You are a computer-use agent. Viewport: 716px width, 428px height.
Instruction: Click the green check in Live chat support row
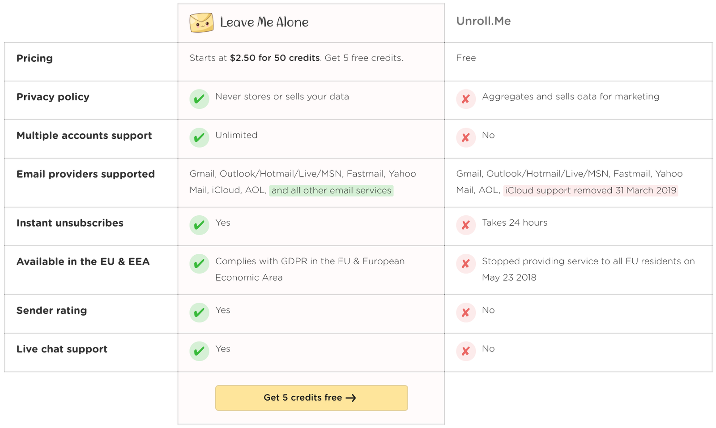(x=199, y=351)
